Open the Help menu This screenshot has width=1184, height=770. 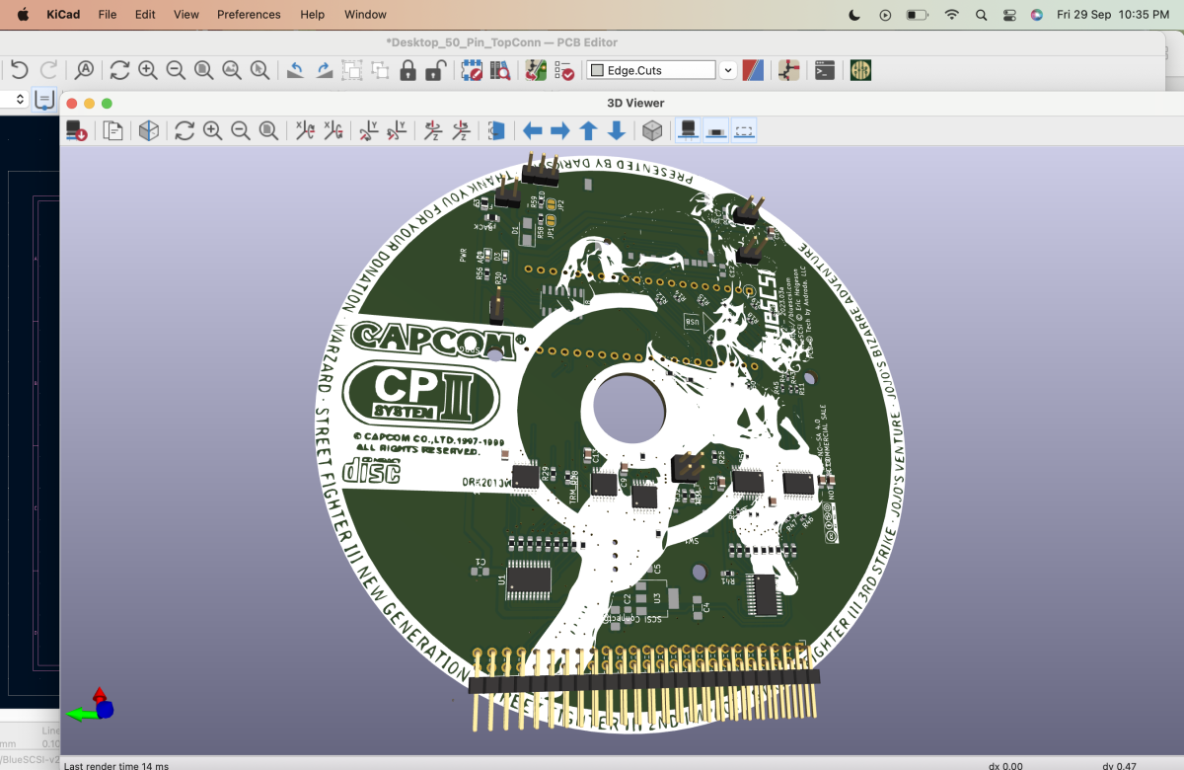pyautogui.click(x=312, y=15)
